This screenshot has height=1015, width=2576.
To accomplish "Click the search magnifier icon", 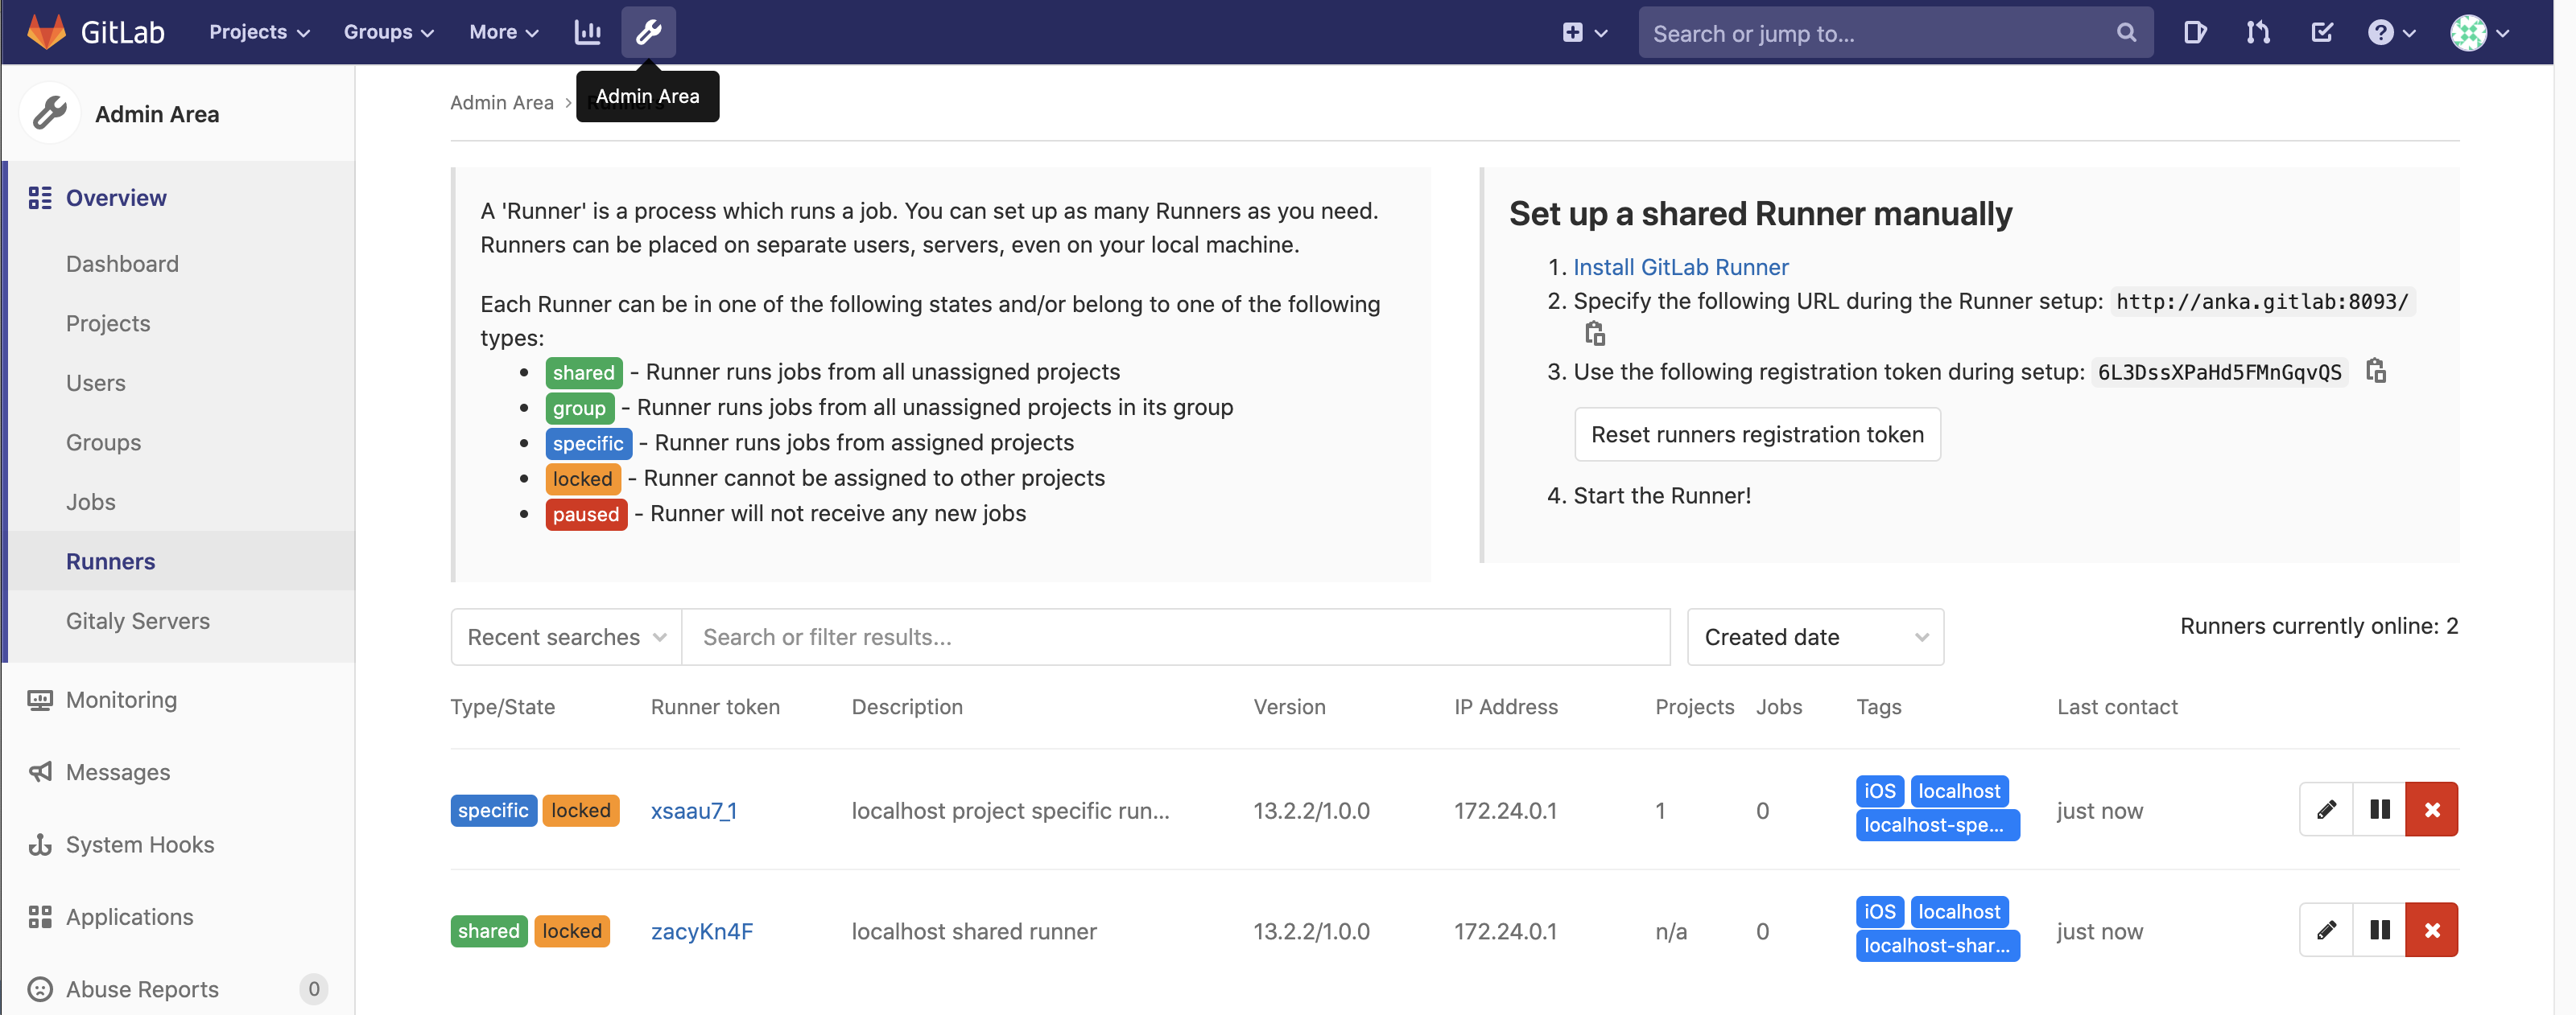I will click(x=2126, y=31).
